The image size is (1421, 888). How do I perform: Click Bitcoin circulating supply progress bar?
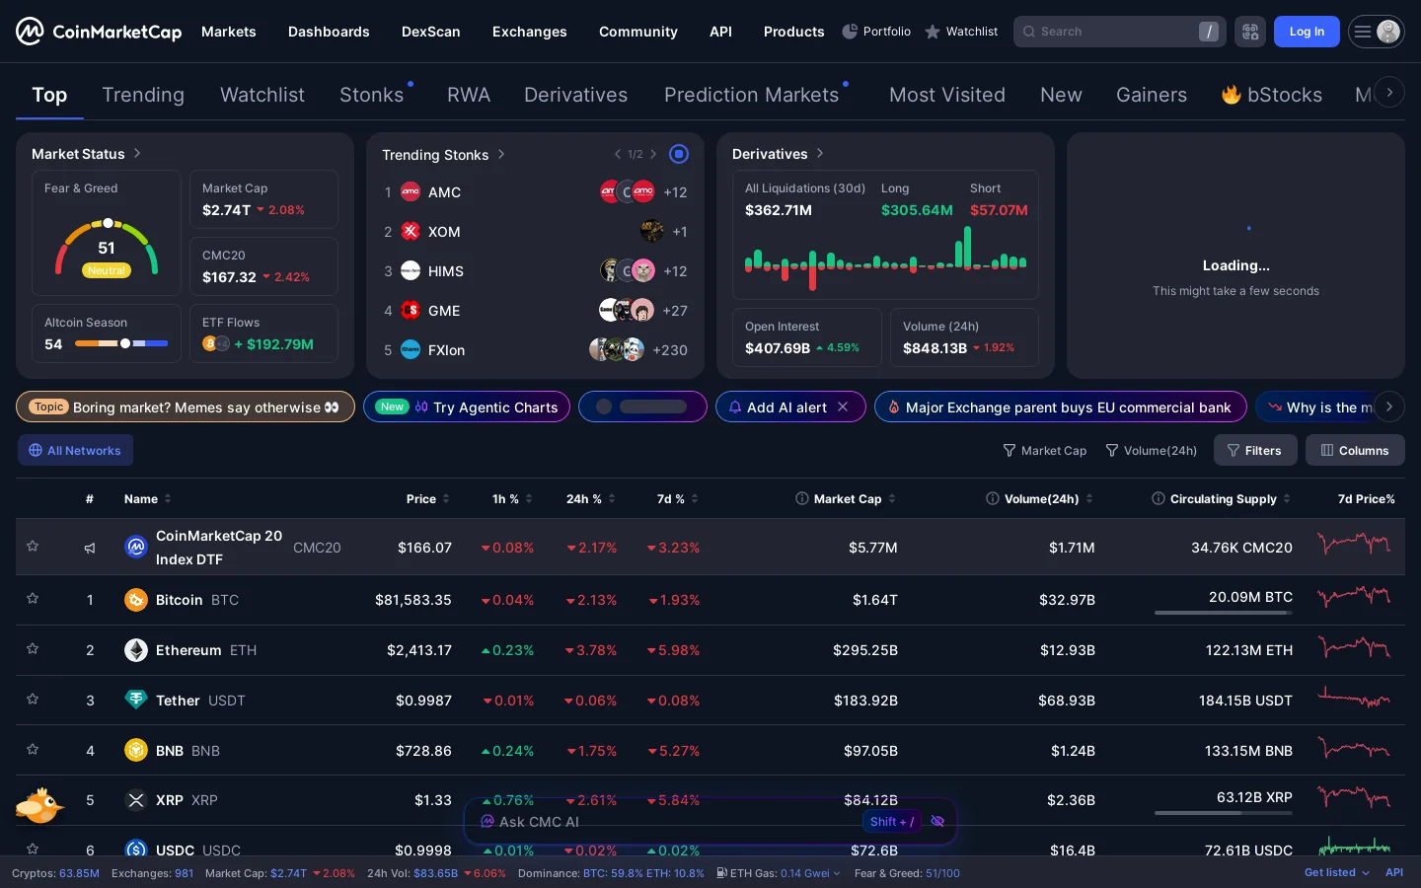1224,613
